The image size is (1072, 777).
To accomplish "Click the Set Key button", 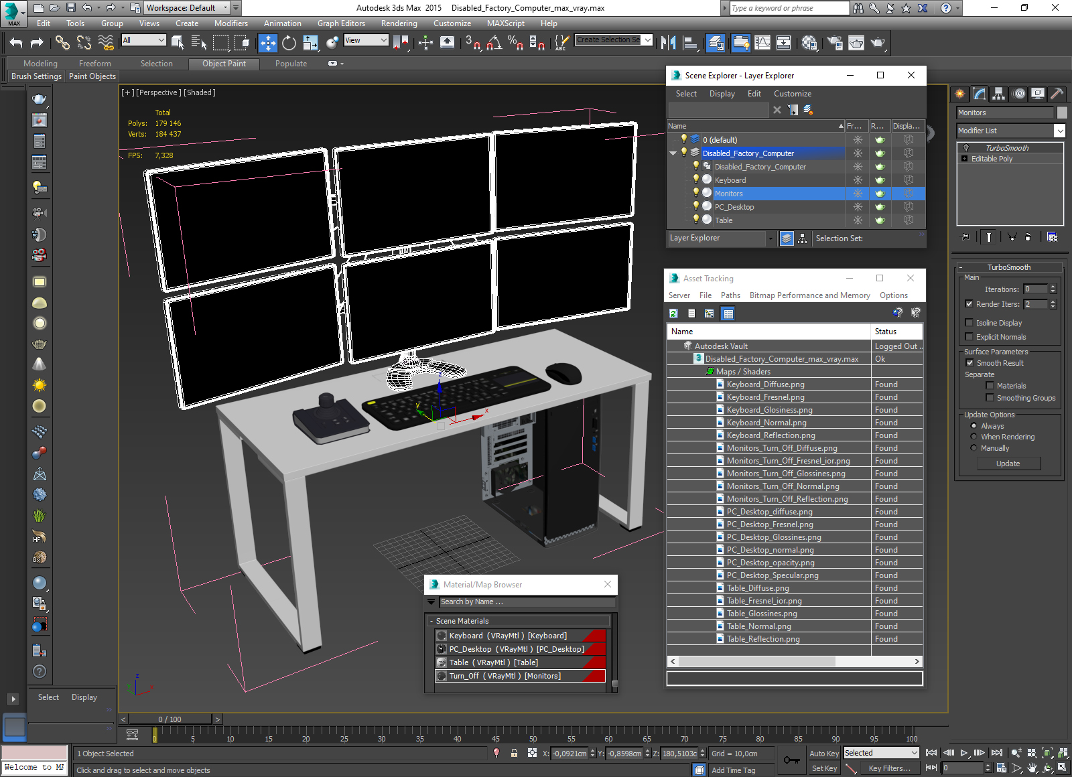I will [824, 768].
